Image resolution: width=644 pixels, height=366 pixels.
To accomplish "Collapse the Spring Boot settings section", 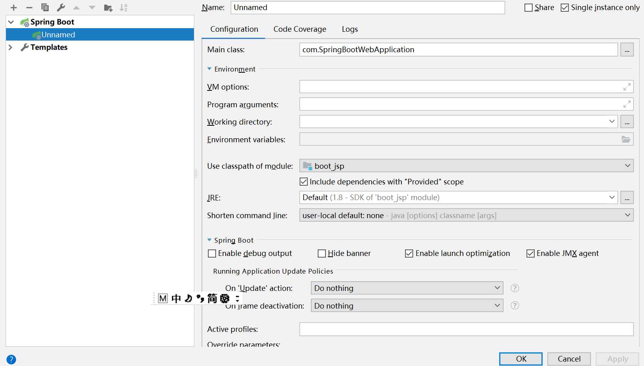I will coord(209,240).
